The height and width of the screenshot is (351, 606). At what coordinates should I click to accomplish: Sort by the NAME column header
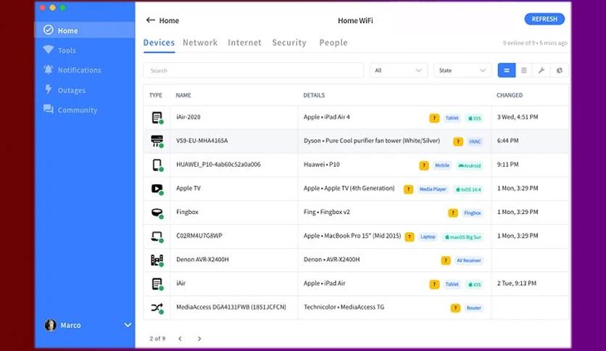pyautogui.click(x=183, y=95)
